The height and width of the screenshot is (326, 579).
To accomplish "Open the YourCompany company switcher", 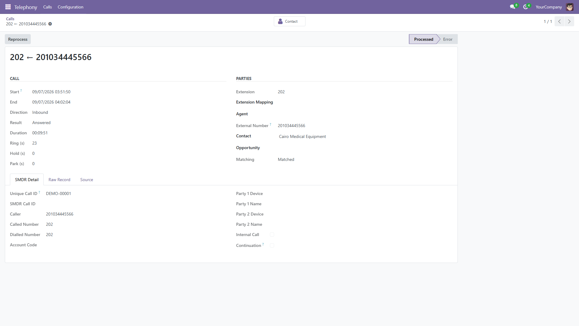I will click(x=549, y=7).
